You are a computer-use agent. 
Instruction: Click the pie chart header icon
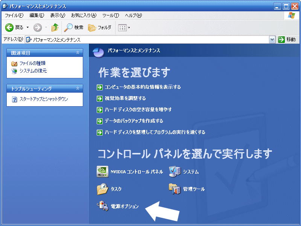99,52
